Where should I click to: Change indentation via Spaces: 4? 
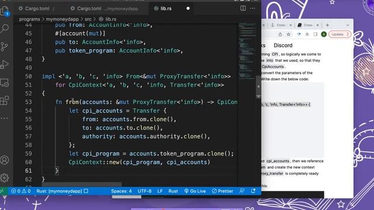pyautogui.click(x=121, y=191)
